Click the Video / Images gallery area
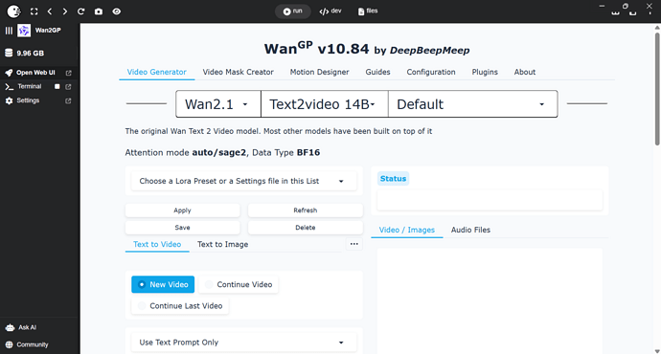Image resolution: width=661 pixels, height=354 pixels. point(490,301)
